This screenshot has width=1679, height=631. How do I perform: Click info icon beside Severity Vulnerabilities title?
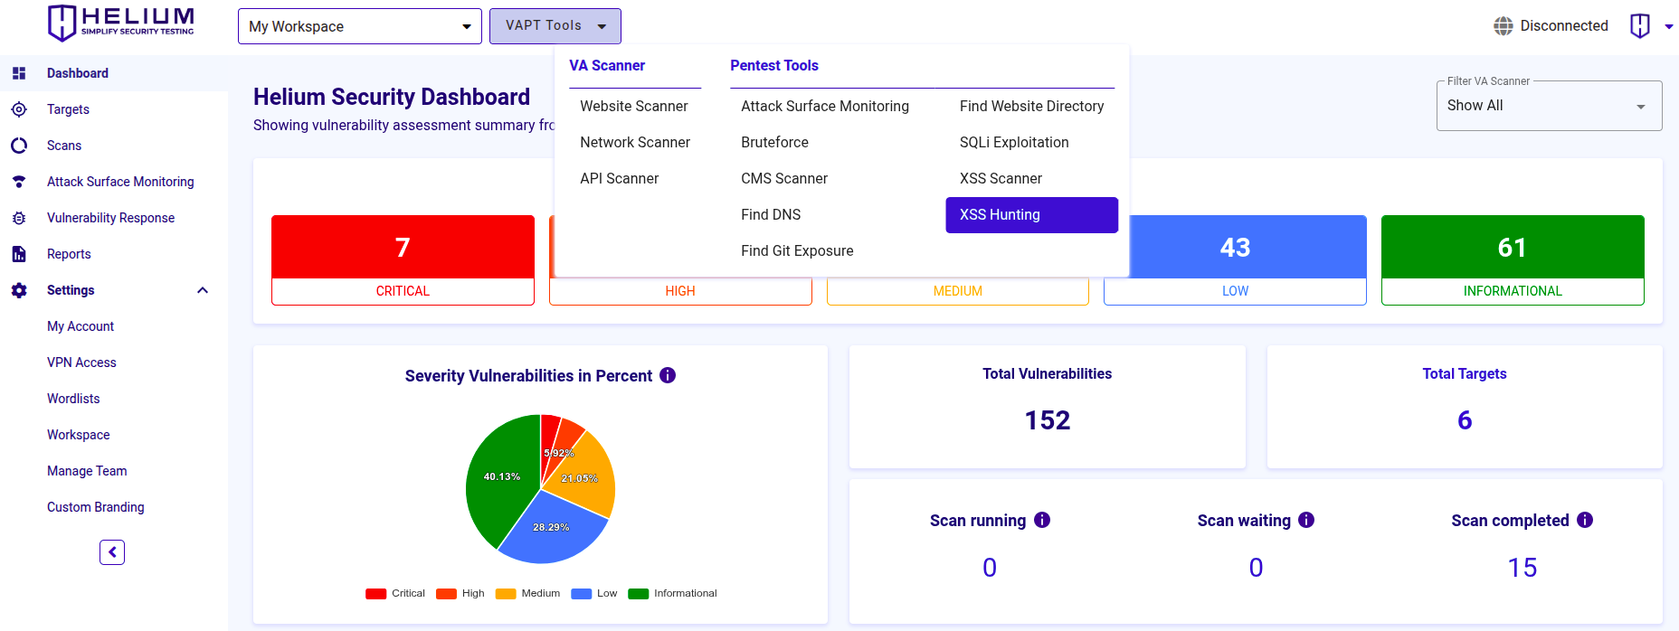point(668,375)
